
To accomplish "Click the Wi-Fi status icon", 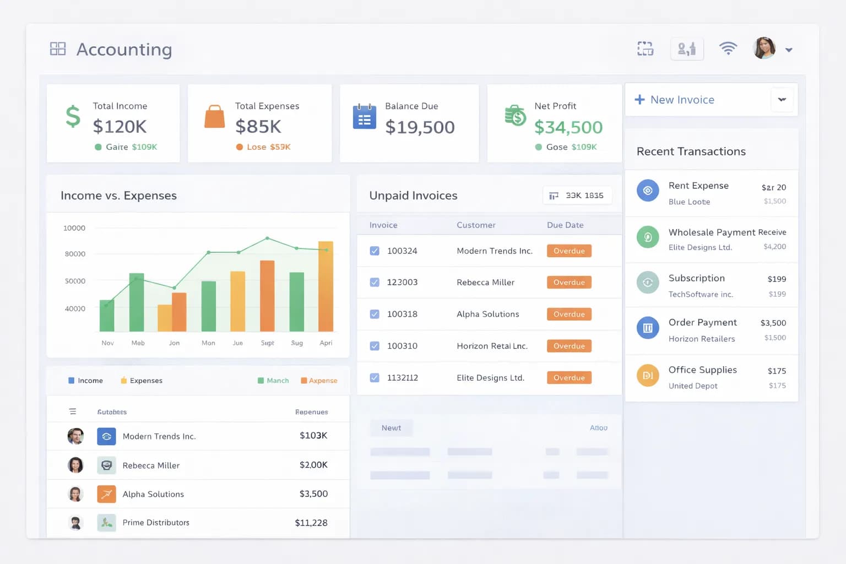I will pyautogui.click(x=728, y=48).
